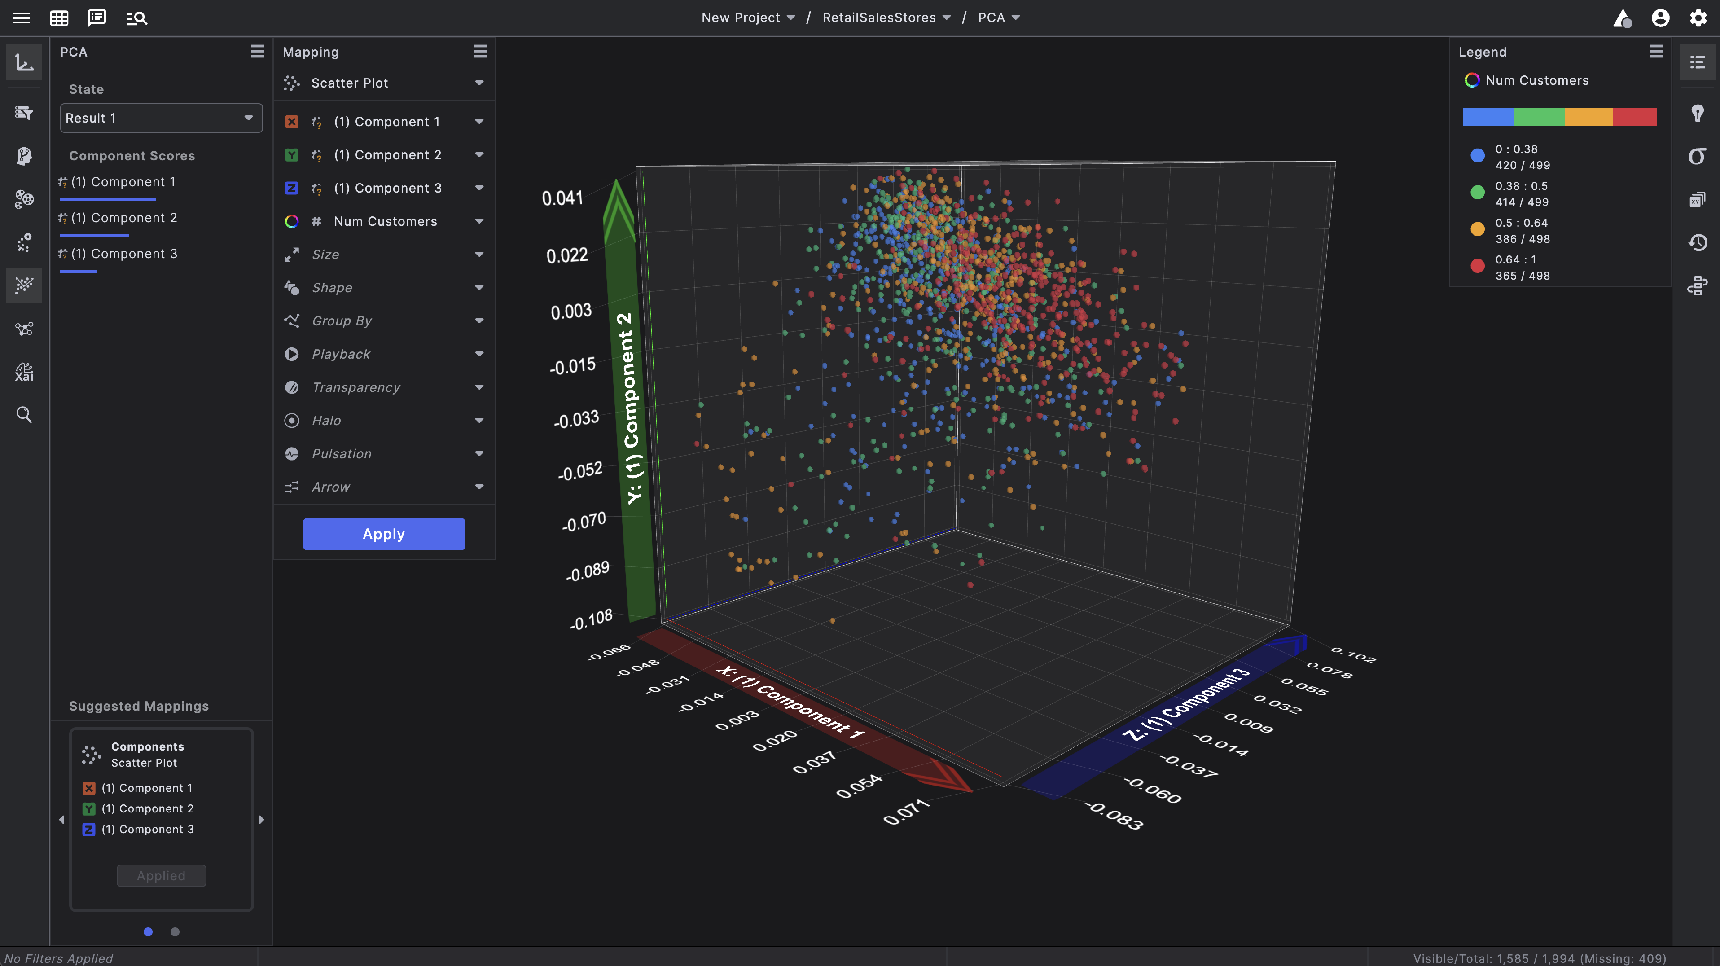Image resolution: width=1720 pixels, height=966 pixels.
Task: Select the second Suggested Mappings pagination dot
Action: 174,931
